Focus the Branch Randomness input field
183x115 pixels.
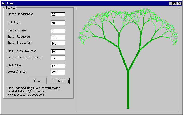(58, 15)
